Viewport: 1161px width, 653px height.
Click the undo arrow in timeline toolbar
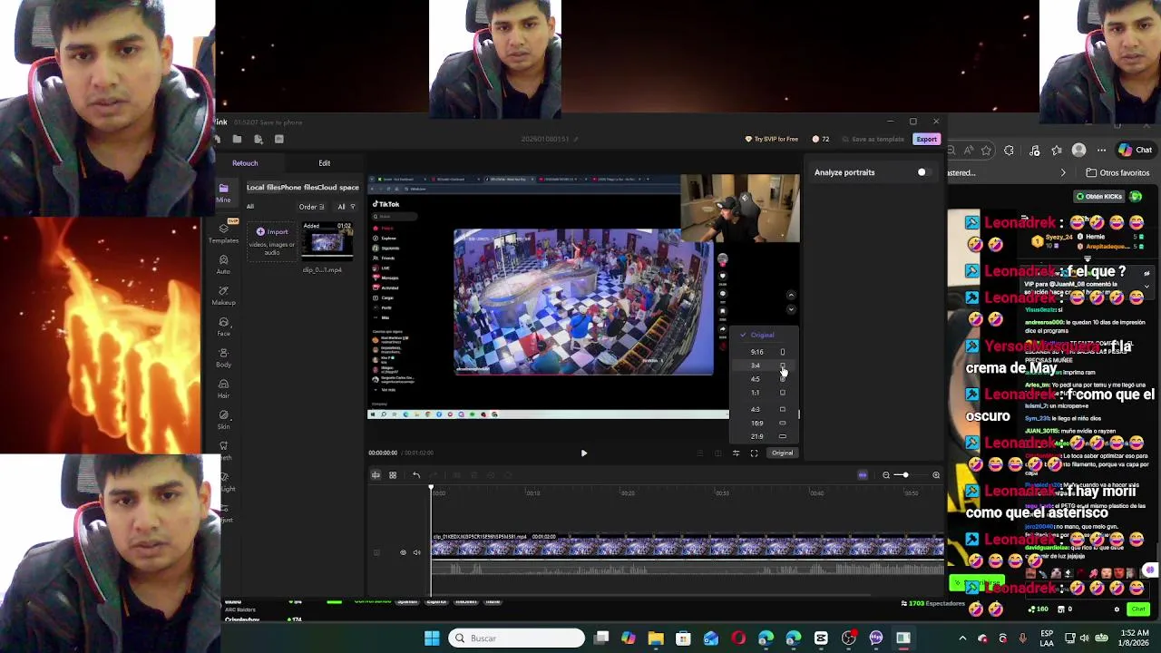pyautogui.click(x=416, y=475)
